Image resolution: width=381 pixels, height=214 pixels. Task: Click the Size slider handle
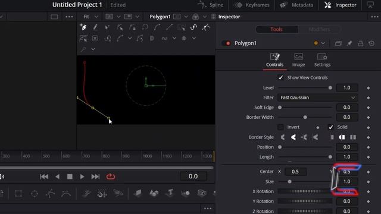289,181
